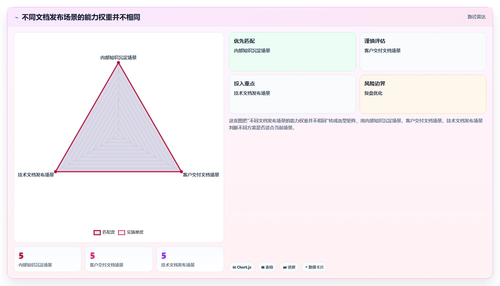The width and height of the screenshot is (500, 286).
Task: Select the radar point at 技术文档发布场景
Action: [x=55, y=172]
